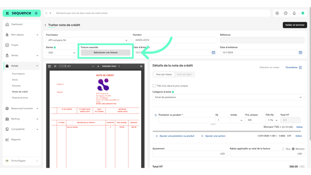Click the green help icon in top bar
This screenshot has height=175, width=311.
click(303, 13)
